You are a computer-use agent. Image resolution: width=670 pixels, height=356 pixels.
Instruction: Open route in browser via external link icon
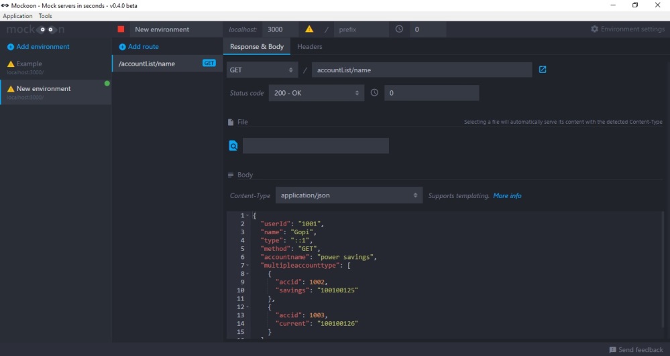click(543, 70)
